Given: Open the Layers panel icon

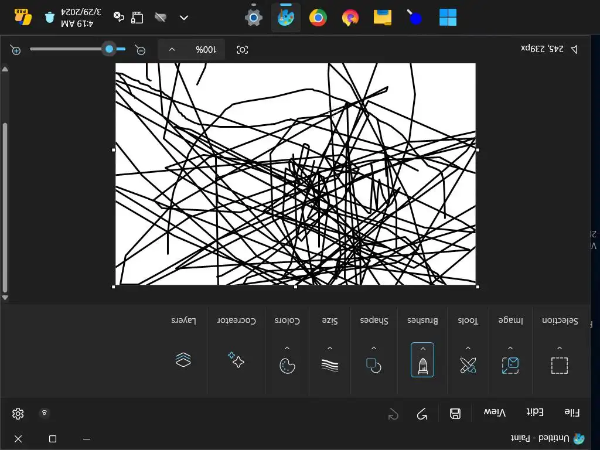Looking at the screenshot, I should click(x=183, y=360).
